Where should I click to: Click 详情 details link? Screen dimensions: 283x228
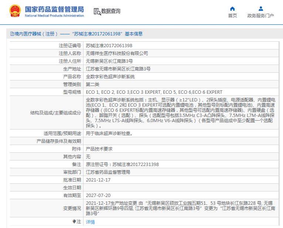click(x=90, y=222)
